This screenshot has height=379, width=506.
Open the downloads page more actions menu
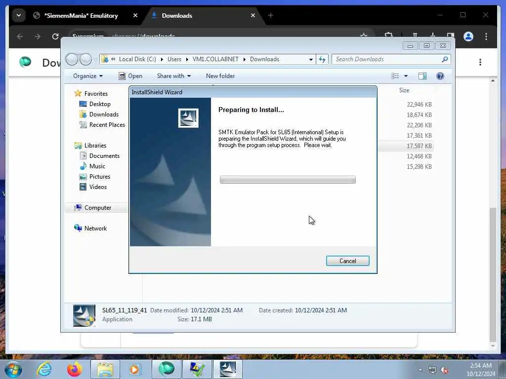[x=480, y=62]
